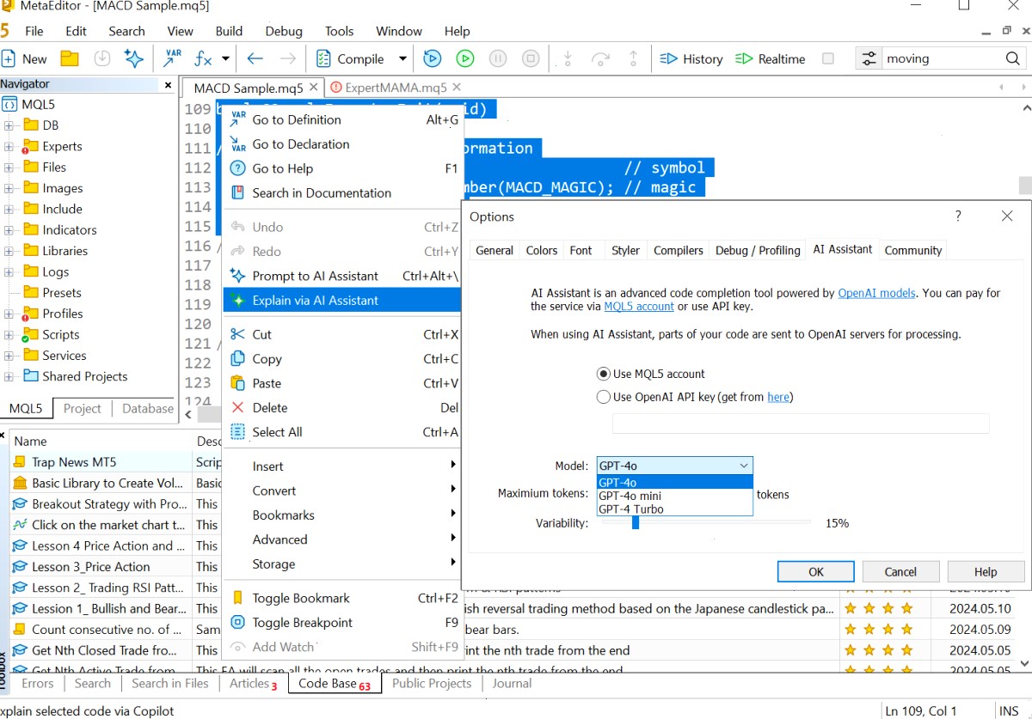Expand the Indicators folder in Navigator
1032x719 pixels.
coord(9,230)
